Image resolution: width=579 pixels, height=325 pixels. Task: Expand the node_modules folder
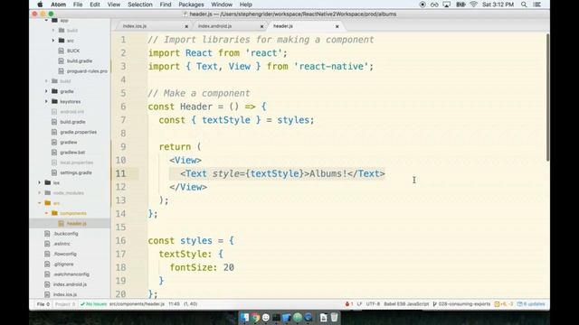click(40, 192)
